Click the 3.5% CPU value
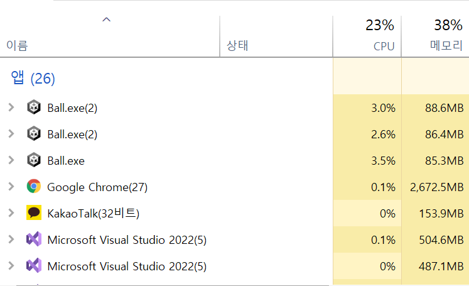 pos(383,160)
